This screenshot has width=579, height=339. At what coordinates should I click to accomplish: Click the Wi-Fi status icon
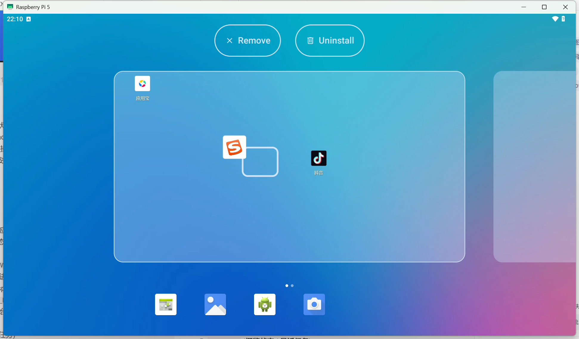point(555,19)
